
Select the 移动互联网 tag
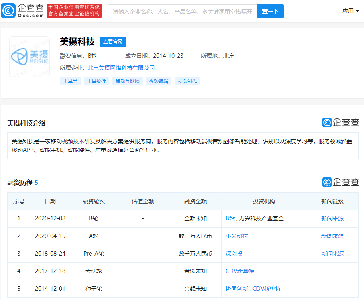128,81
